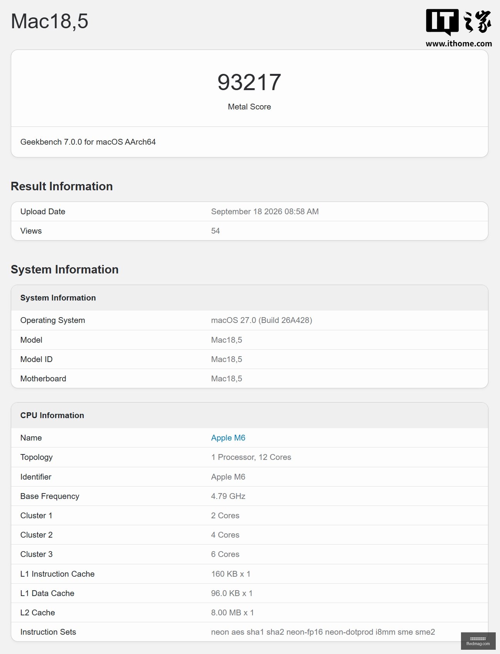The image size is (500, 654).
Task: Click the Motherboard value Mac18,5
Action: (227, 379)
